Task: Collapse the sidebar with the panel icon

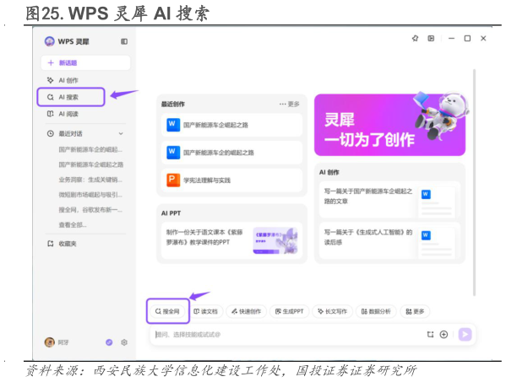Action: (x=124, y=41)
